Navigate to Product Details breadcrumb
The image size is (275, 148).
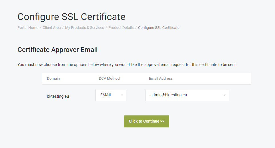click(x=121, y=27)
